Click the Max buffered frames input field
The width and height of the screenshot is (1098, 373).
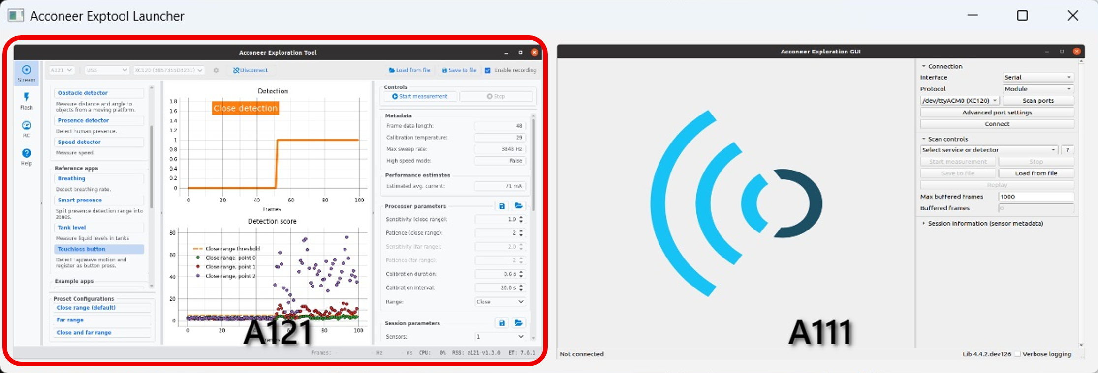coord(1036,197)
